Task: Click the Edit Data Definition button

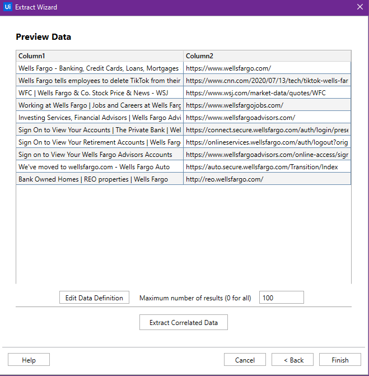Action: (x=94, y=298)
